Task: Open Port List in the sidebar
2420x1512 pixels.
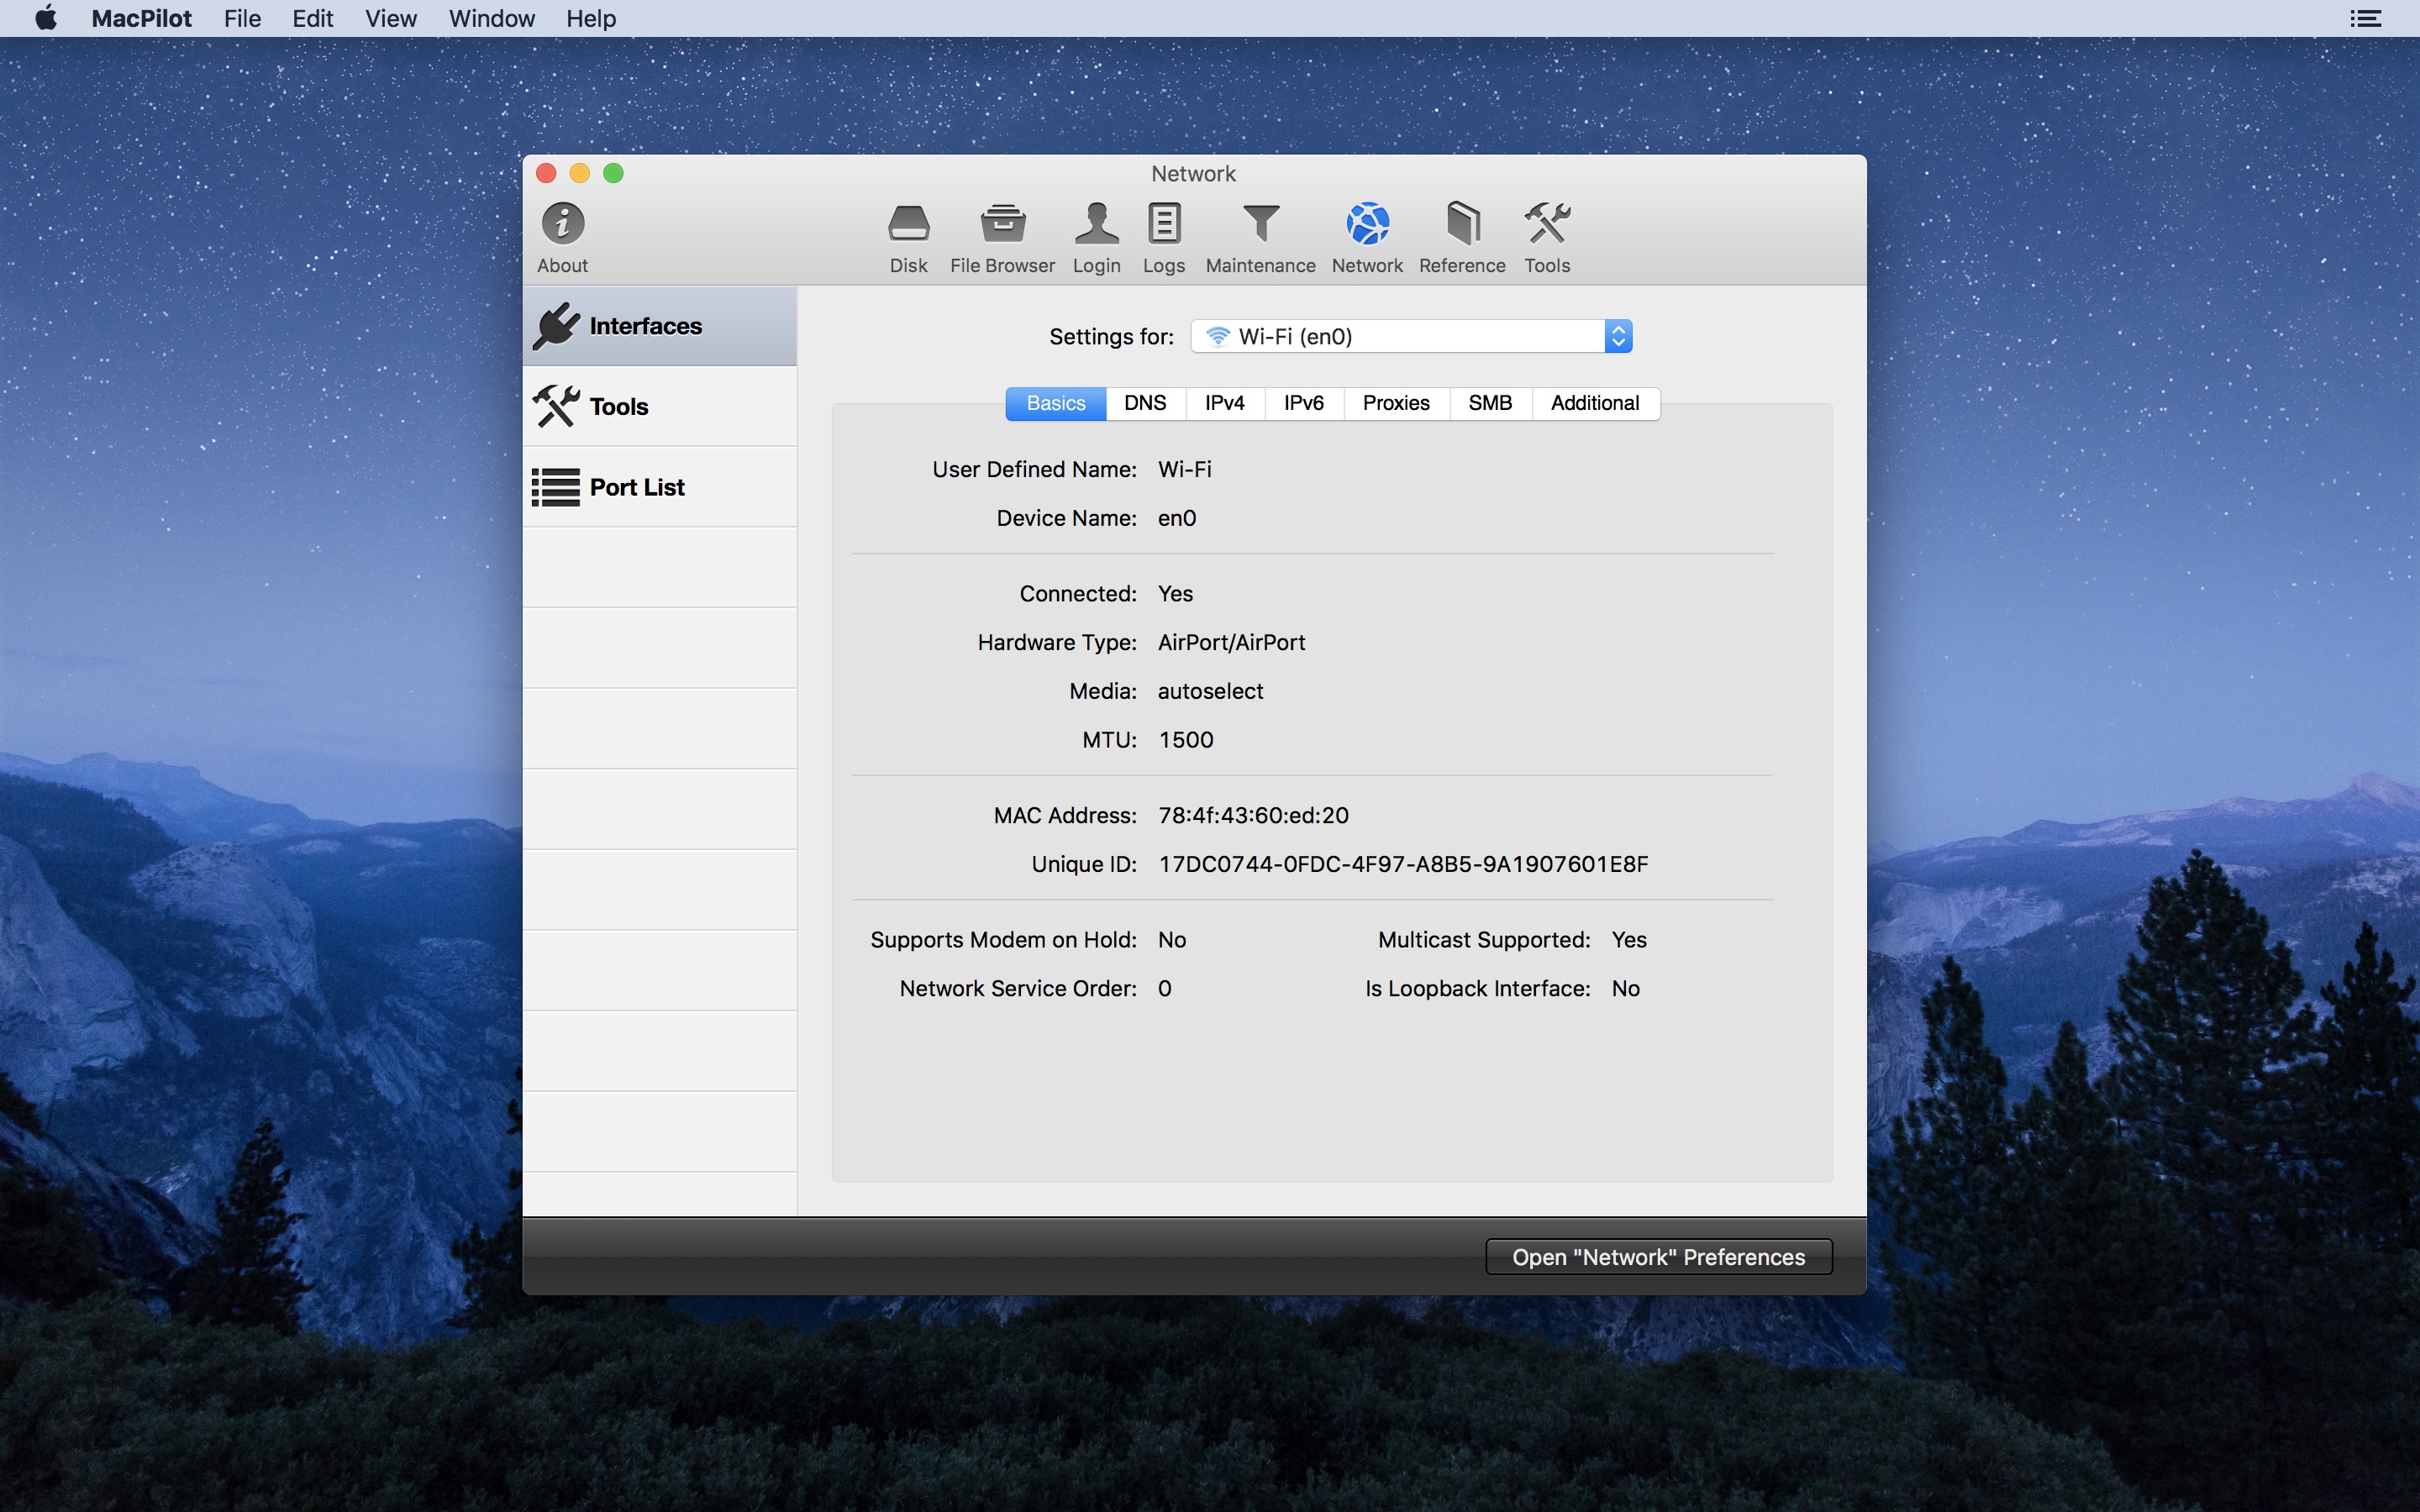Action: 660,487
